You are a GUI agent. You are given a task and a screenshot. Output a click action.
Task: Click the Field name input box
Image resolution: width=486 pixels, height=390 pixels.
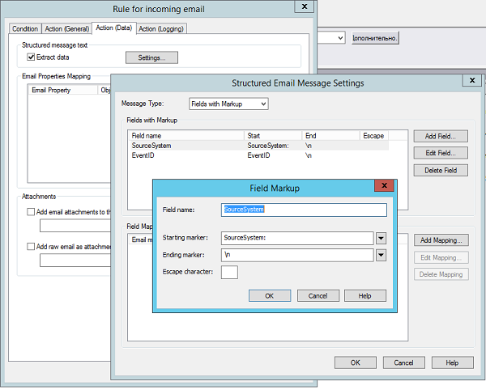pos(304,210)
